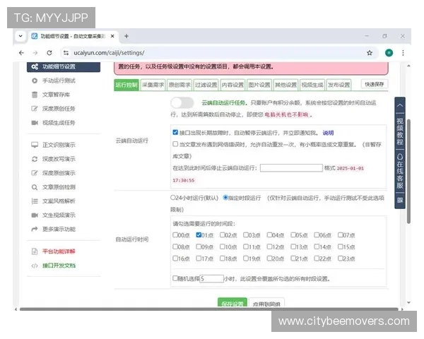Check the 15点 hour box
Viewport: 424px width, 339px height.
(341, 246)
